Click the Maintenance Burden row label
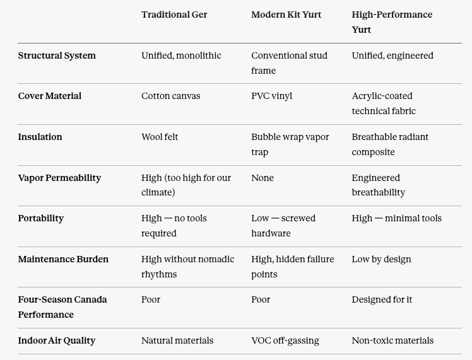The height and width of the screenshot is (360, 472). click(63, 259)
